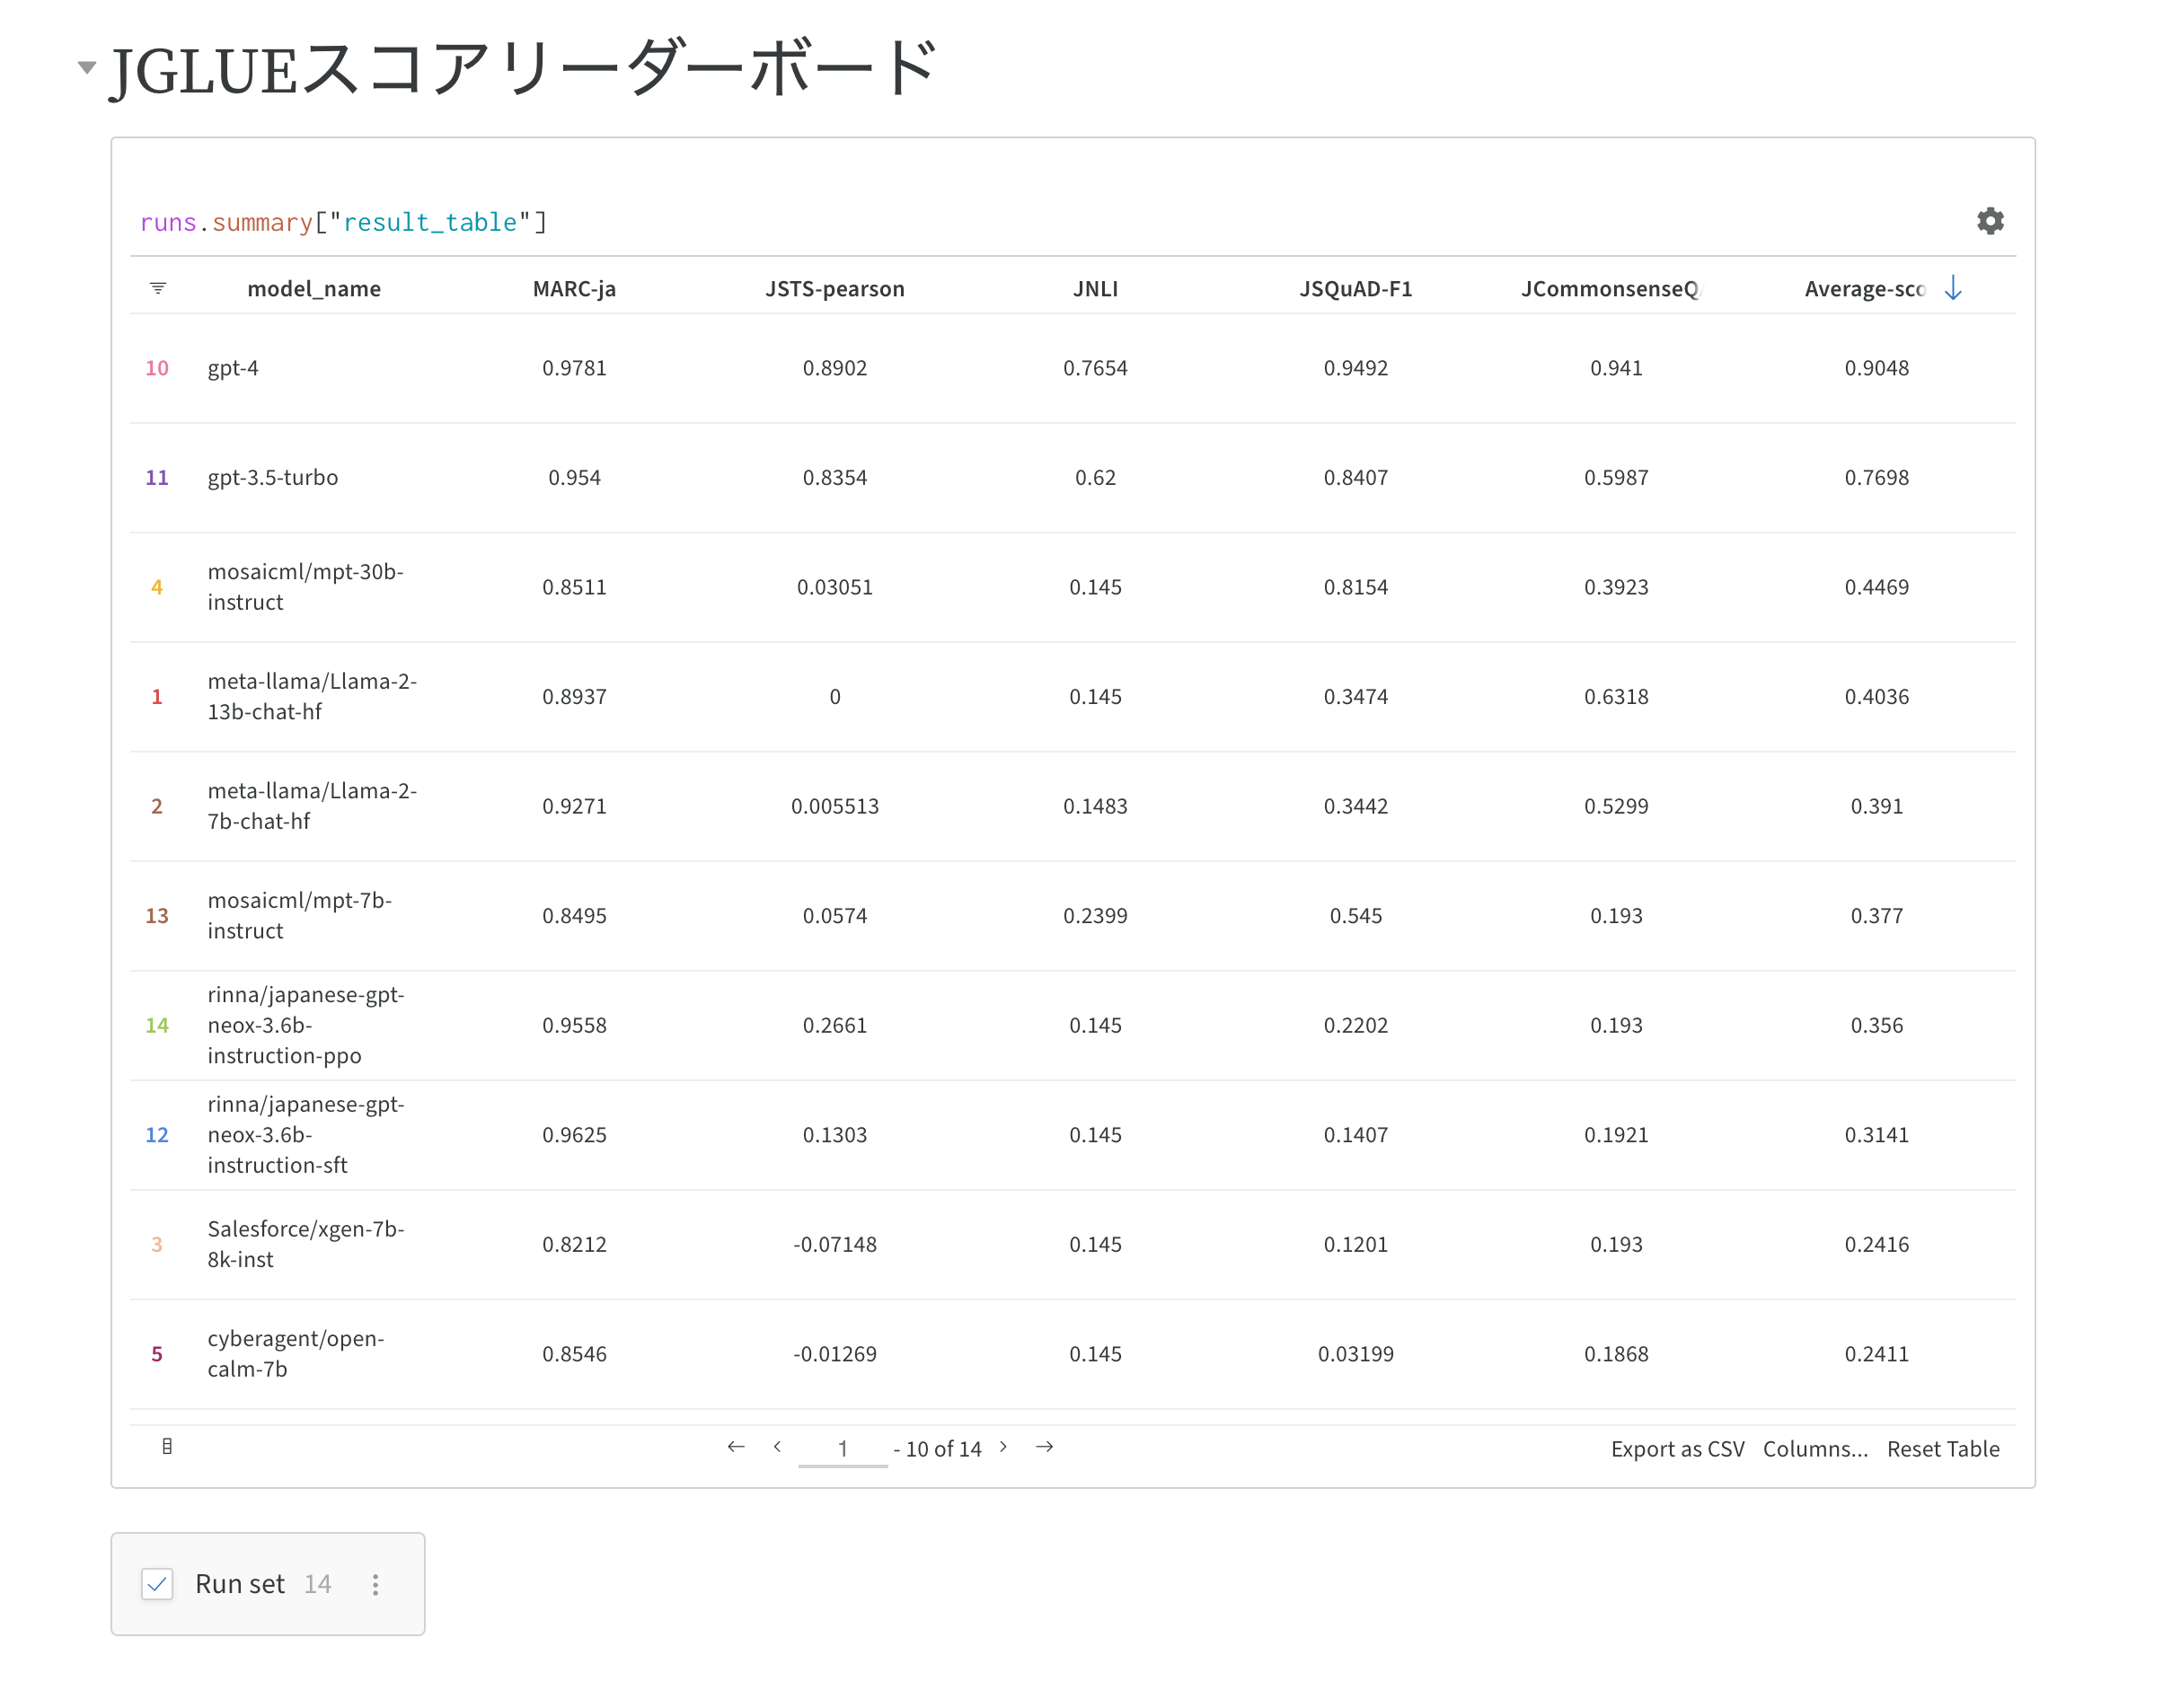
Task: Open Columns... options
Action: coord(1814,1449)
